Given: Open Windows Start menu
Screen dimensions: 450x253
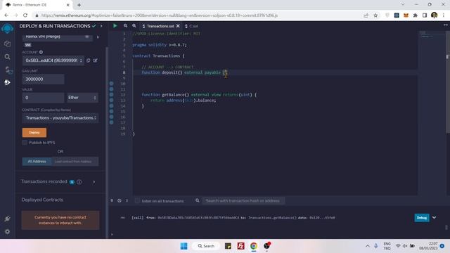Looking at the screenshot, I should pos(184,246).
